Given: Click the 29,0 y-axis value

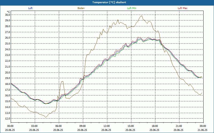Looking at the screenshot, I should click(7, 20).
